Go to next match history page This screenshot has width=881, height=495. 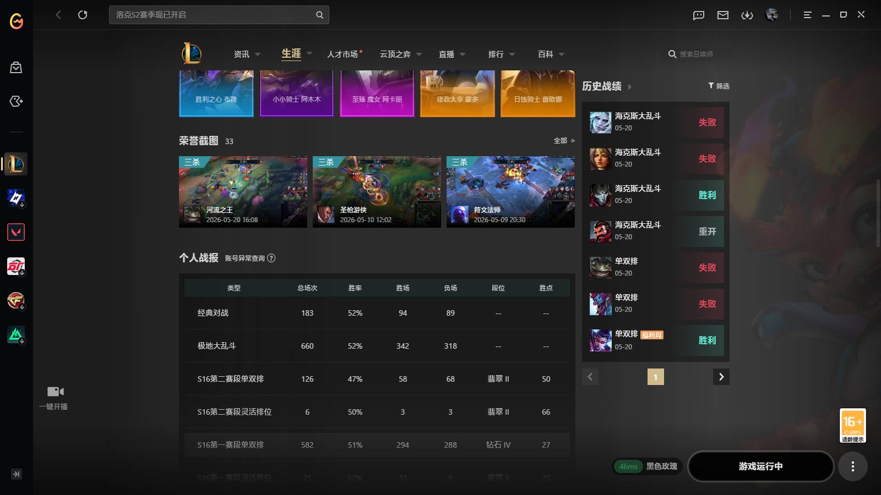click(721, 377)
